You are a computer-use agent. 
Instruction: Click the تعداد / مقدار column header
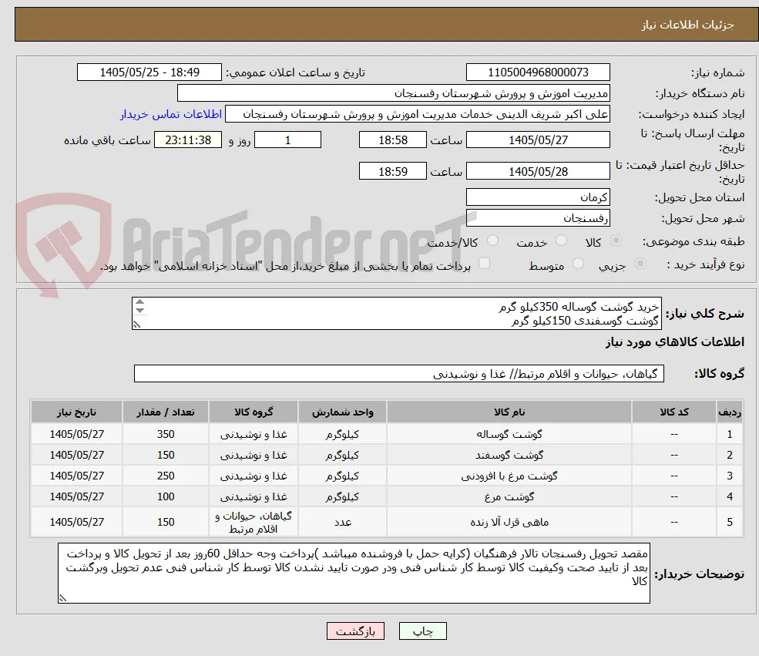pyautogui.click(x=166, y=412)
